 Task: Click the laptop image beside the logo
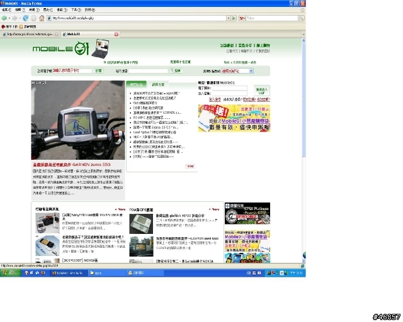[101, 48]
